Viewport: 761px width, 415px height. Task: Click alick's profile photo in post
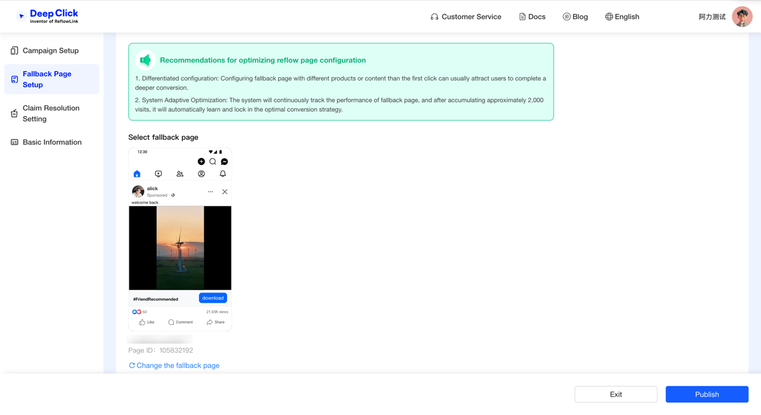[138, 192]
